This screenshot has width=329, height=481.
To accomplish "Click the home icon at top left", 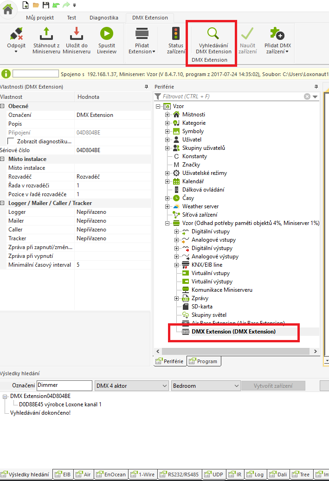I will coord(8,9).
